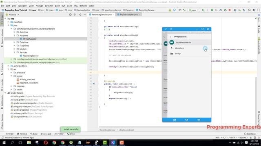Click the Sound Recorder Pro row

189,42
